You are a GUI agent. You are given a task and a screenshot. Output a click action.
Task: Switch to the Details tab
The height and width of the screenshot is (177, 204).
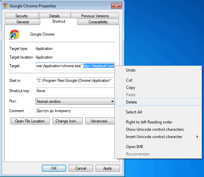pos(54,16)
